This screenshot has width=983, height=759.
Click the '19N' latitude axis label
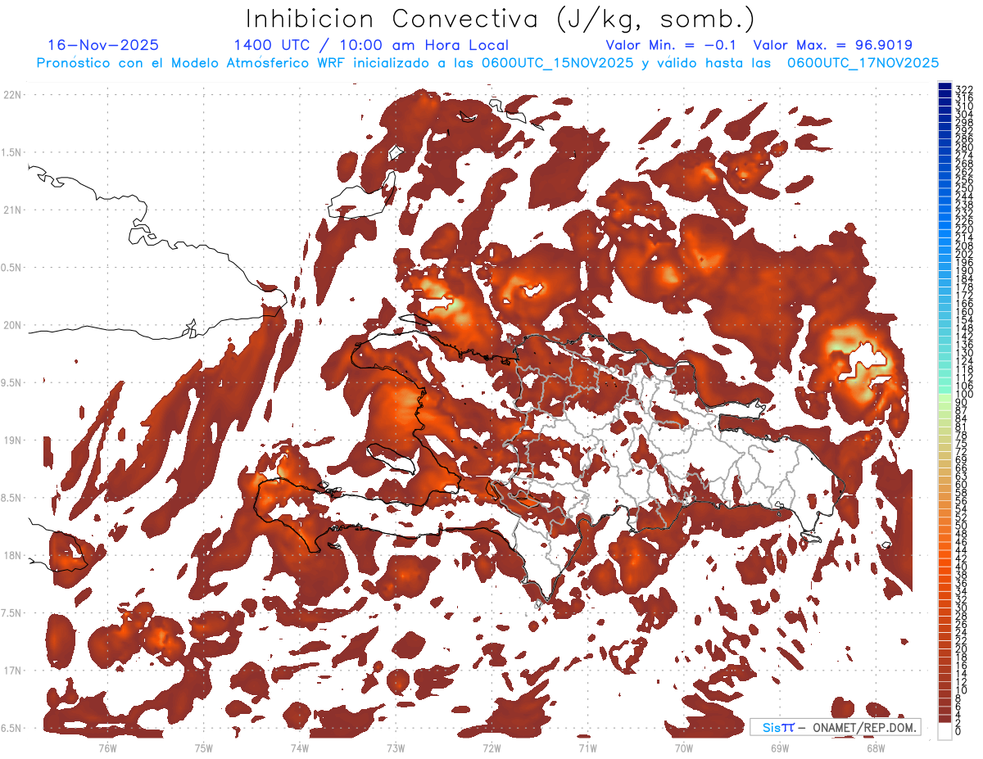(x=12, y=440)
